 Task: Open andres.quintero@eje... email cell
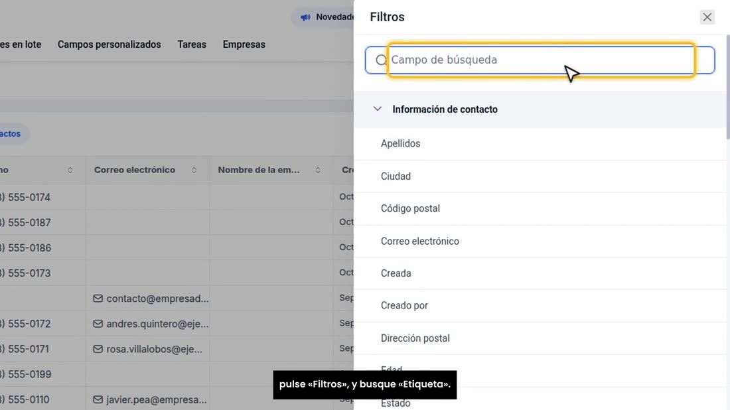157,324
